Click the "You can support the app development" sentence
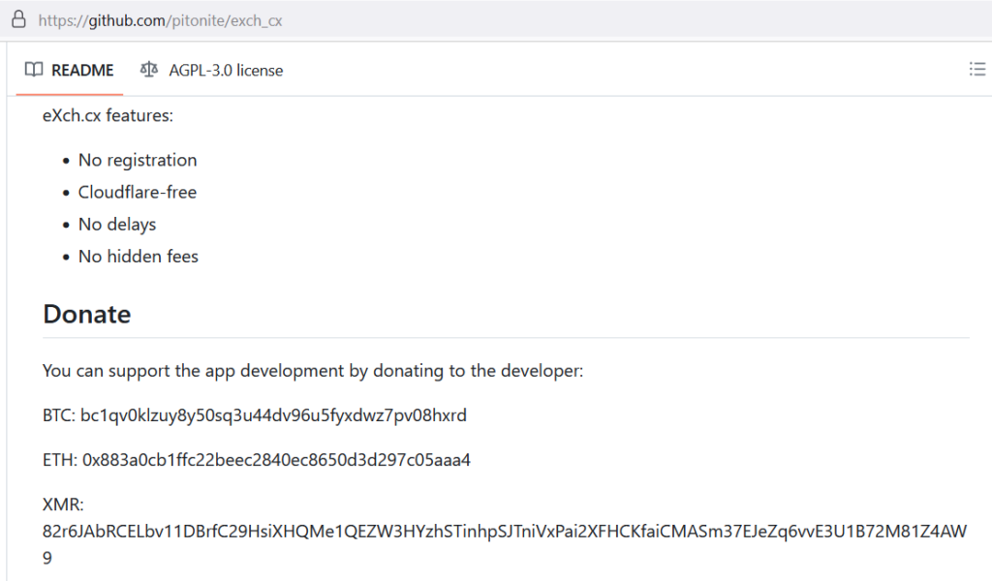 point(313,371)
